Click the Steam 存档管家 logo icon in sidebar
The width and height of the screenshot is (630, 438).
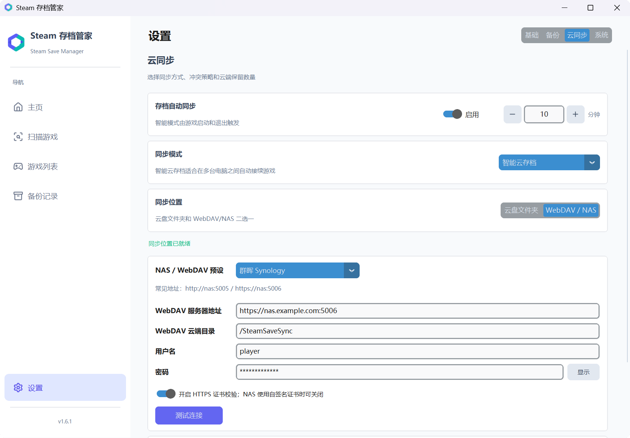point(16,42)
